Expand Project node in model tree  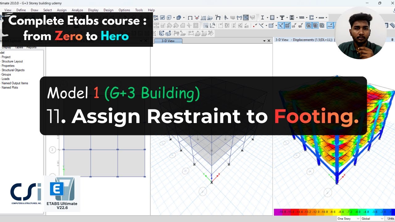coord(6,57)
